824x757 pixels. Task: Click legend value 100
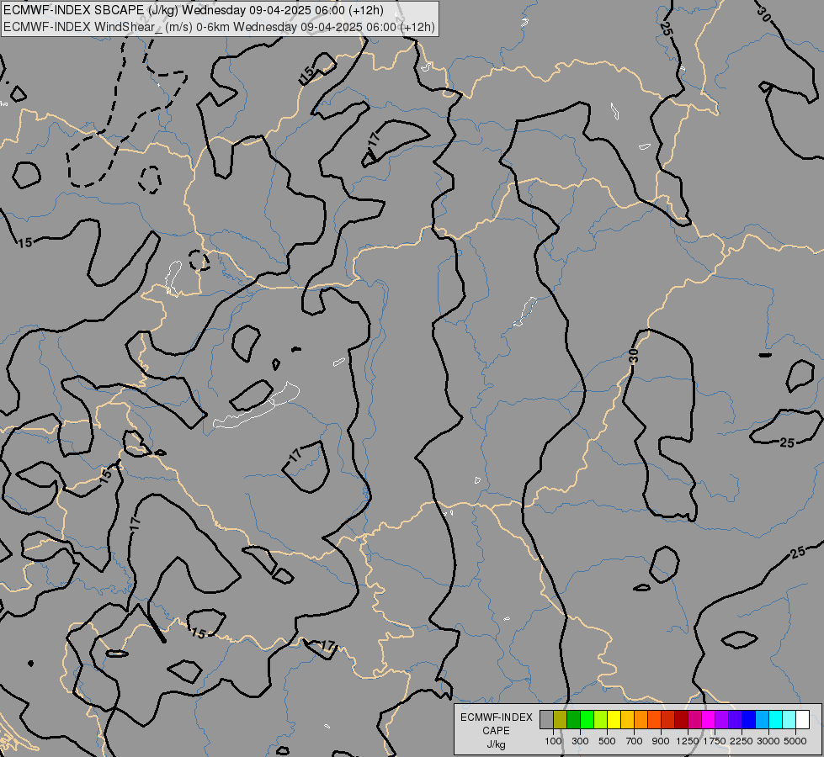553,741
